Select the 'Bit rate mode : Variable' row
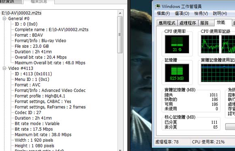This screenshot has width=235, height=151. [37, 123]
